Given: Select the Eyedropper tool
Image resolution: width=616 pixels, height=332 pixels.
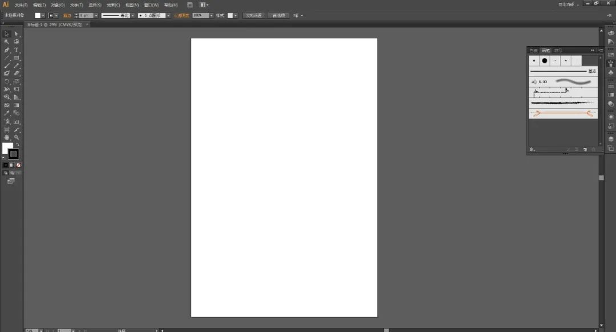Looking at the screenshot, I should [7, 113].
